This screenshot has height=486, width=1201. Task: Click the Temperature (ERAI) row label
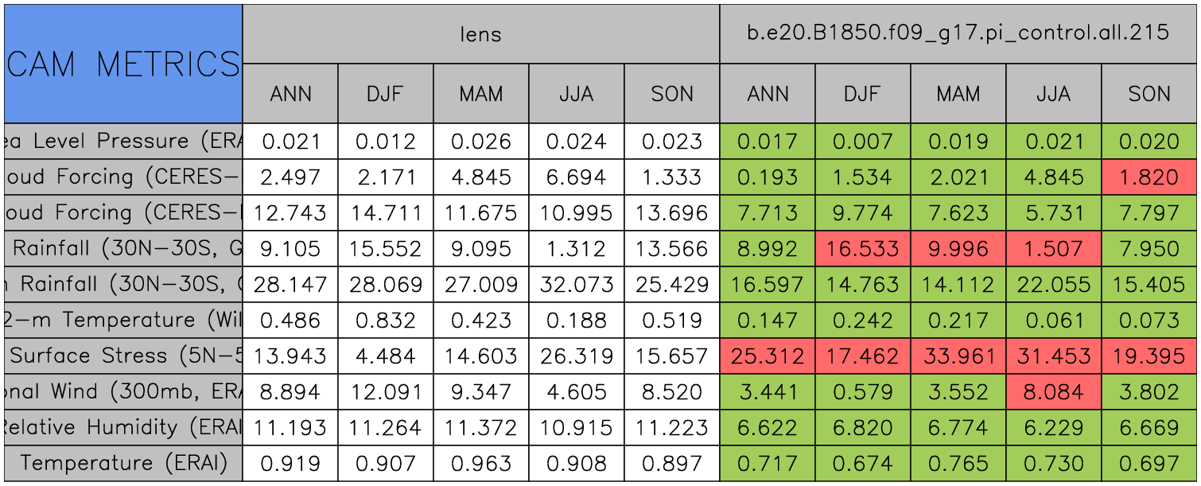point(123,463)
